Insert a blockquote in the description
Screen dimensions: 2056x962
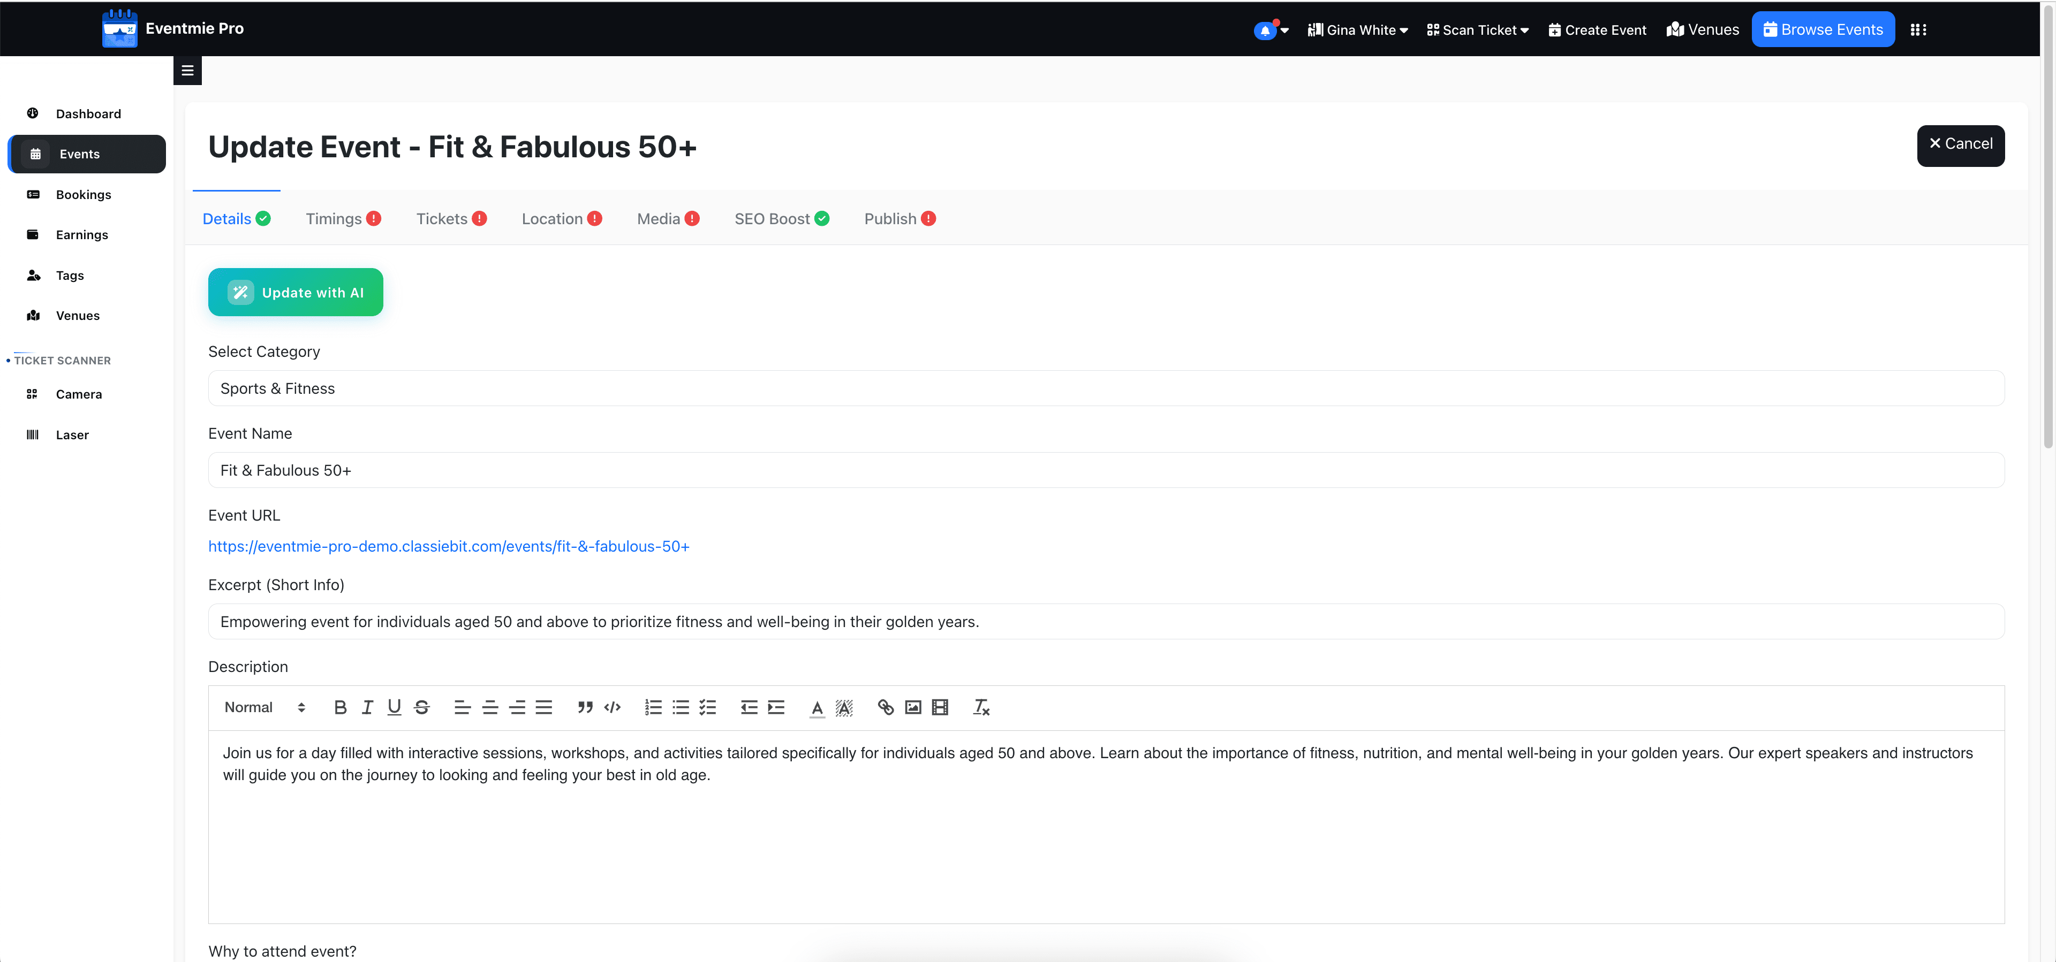click(585, 707)
